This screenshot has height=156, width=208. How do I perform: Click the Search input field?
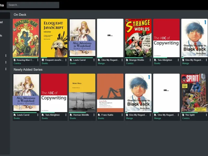33,5
